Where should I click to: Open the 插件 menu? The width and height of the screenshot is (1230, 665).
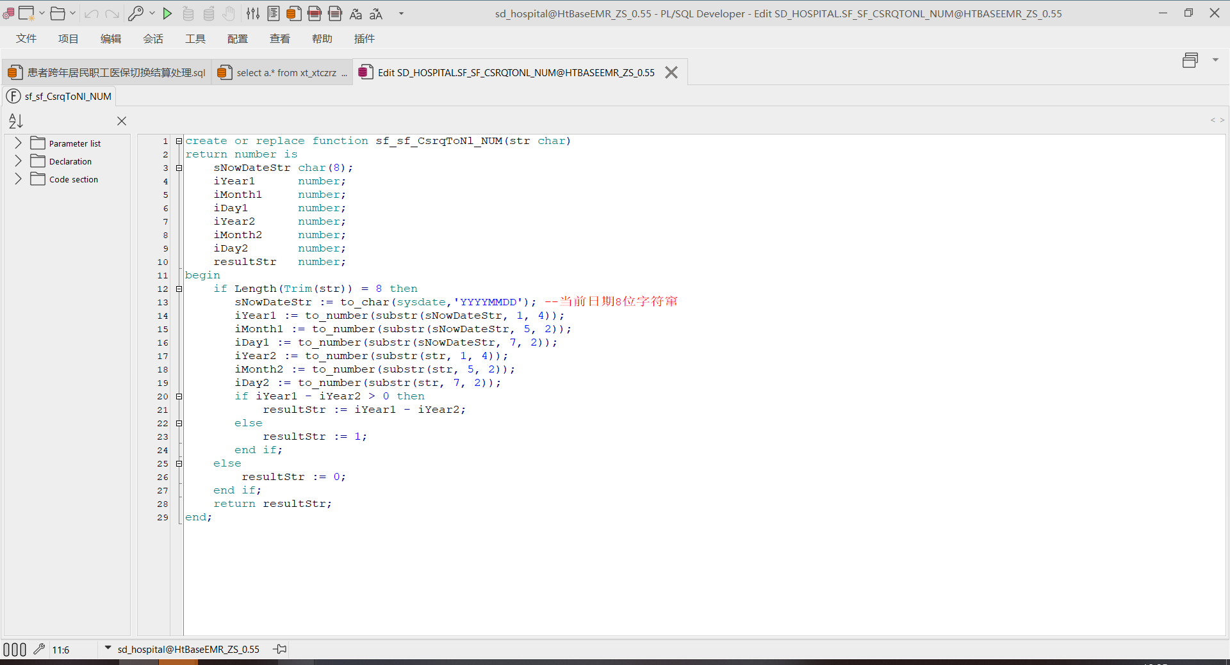coord(365,39)
